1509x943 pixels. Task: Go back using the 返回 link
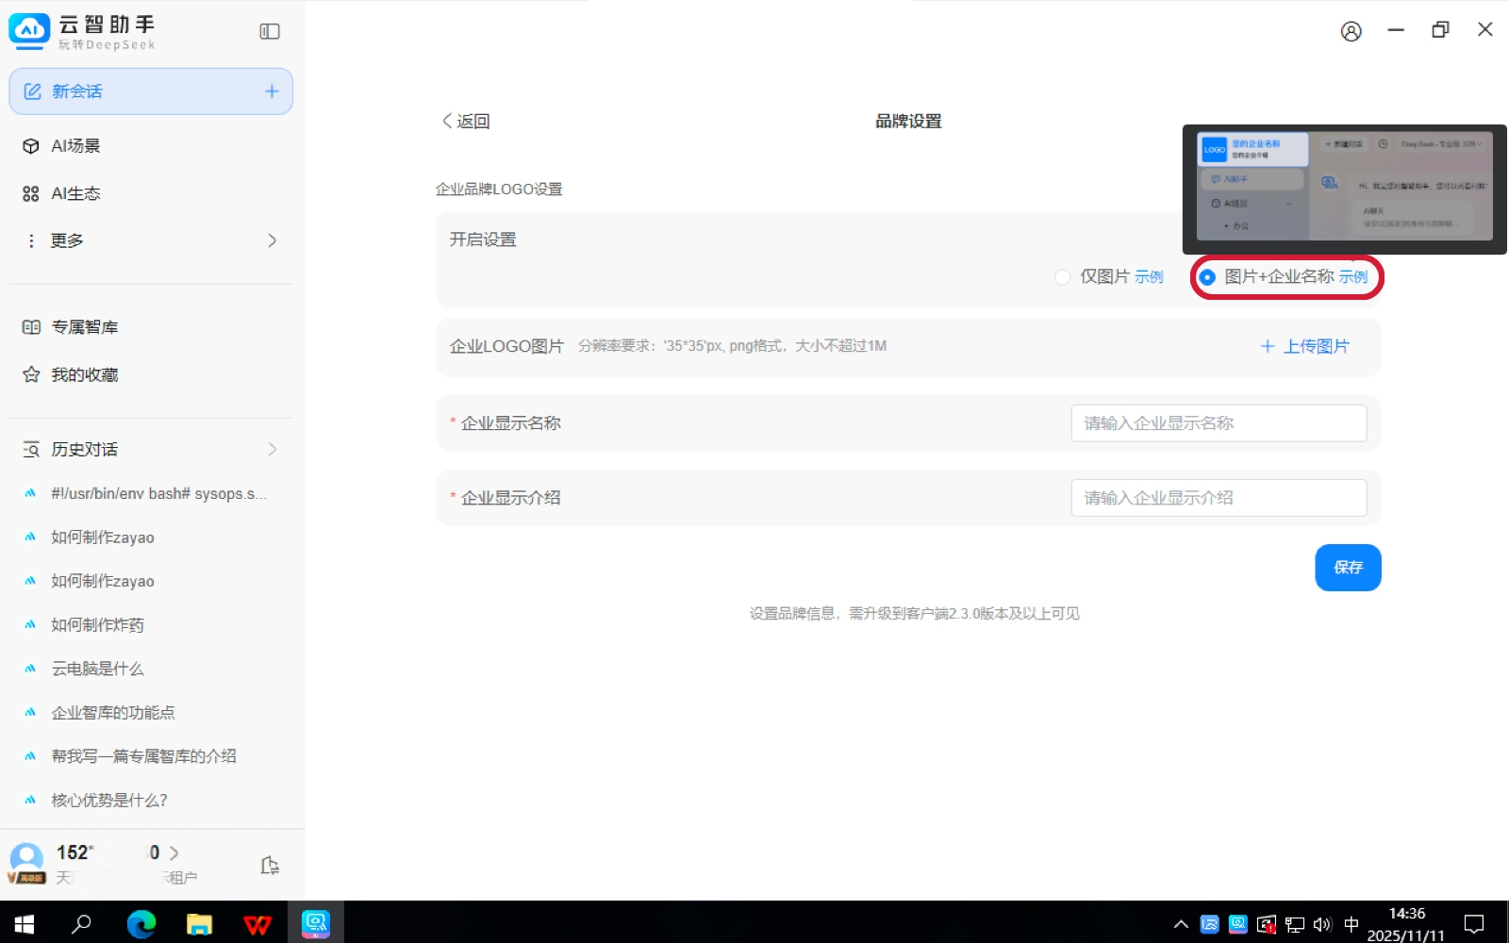(466, 122)
